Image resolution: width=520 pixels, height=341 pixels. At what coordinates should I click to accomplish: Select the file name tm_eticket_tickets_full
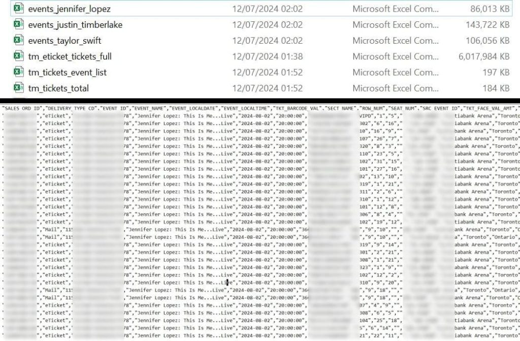[70, 57]
